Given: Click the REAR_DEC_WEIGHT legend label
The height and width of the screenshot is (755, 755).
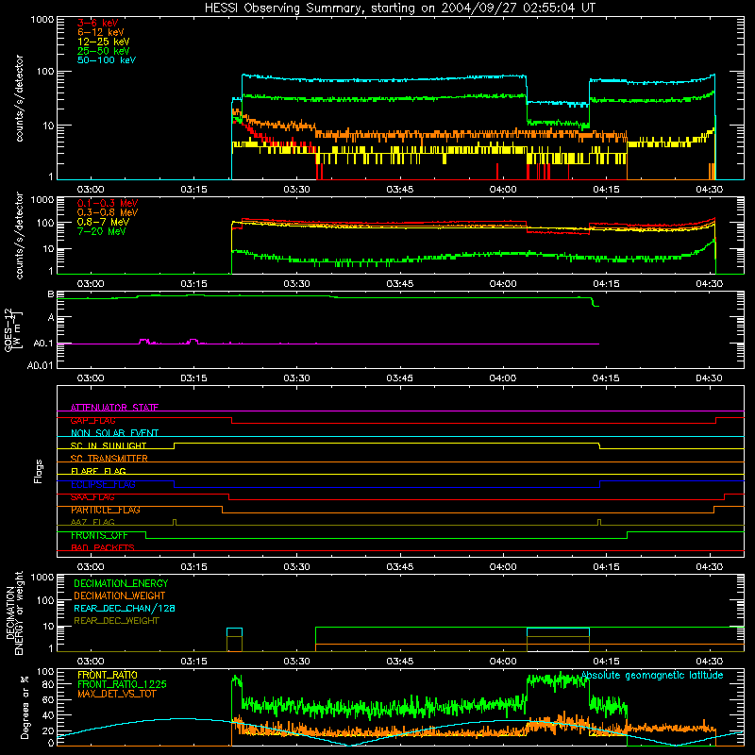Looking at the screenshot, I should tap(116, 621).
